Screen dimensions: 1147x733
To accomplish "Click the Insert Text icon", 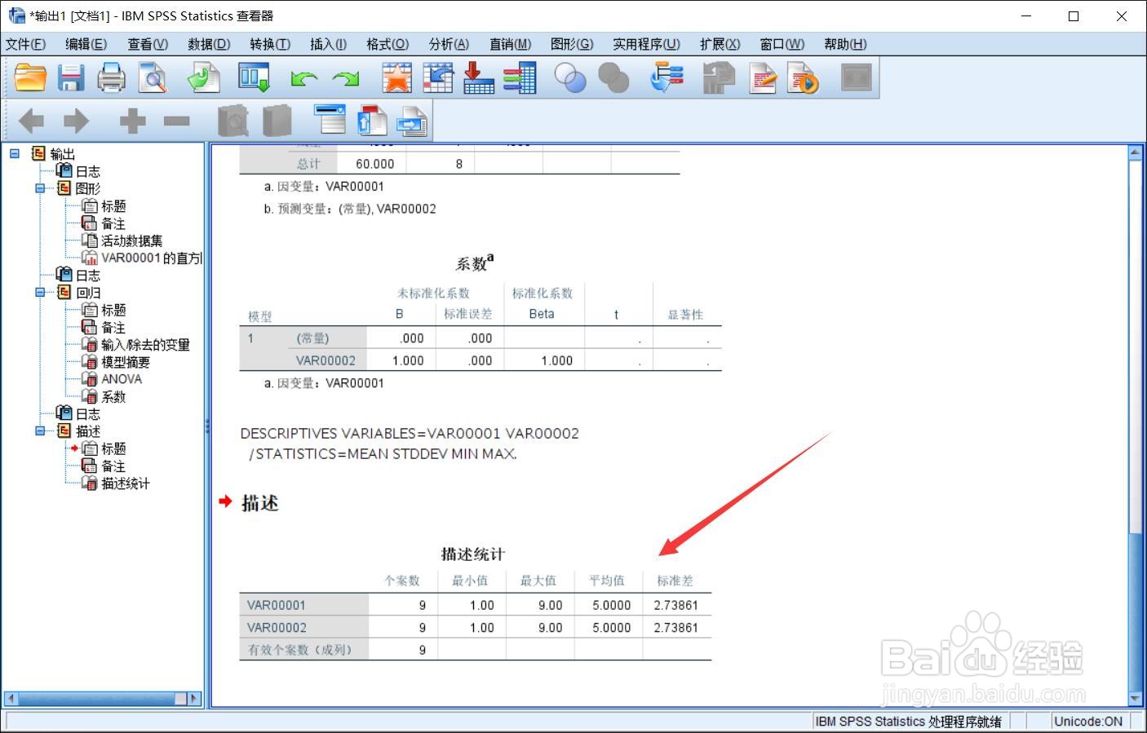I will [x=412, y=121].
